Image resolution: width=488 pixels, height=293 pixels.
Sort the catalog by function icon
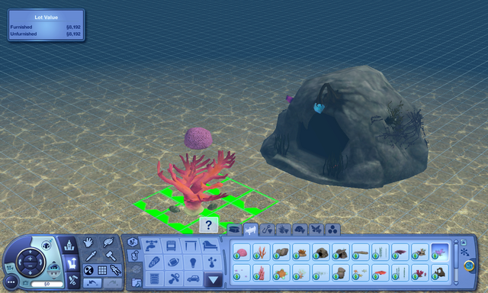[x=134, y=256]
